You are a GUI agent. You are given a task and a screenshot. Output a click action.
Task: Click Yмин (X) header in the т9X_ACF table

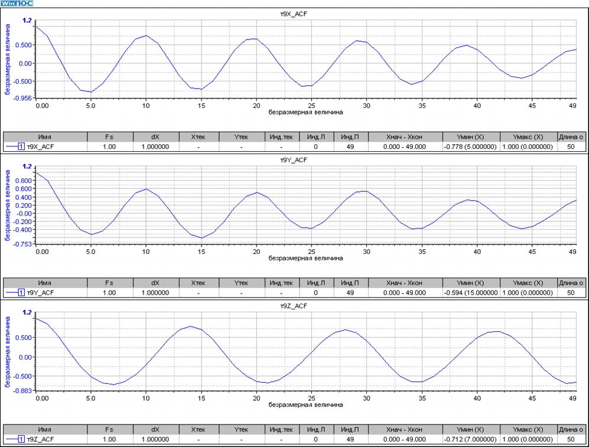point(471,136)
